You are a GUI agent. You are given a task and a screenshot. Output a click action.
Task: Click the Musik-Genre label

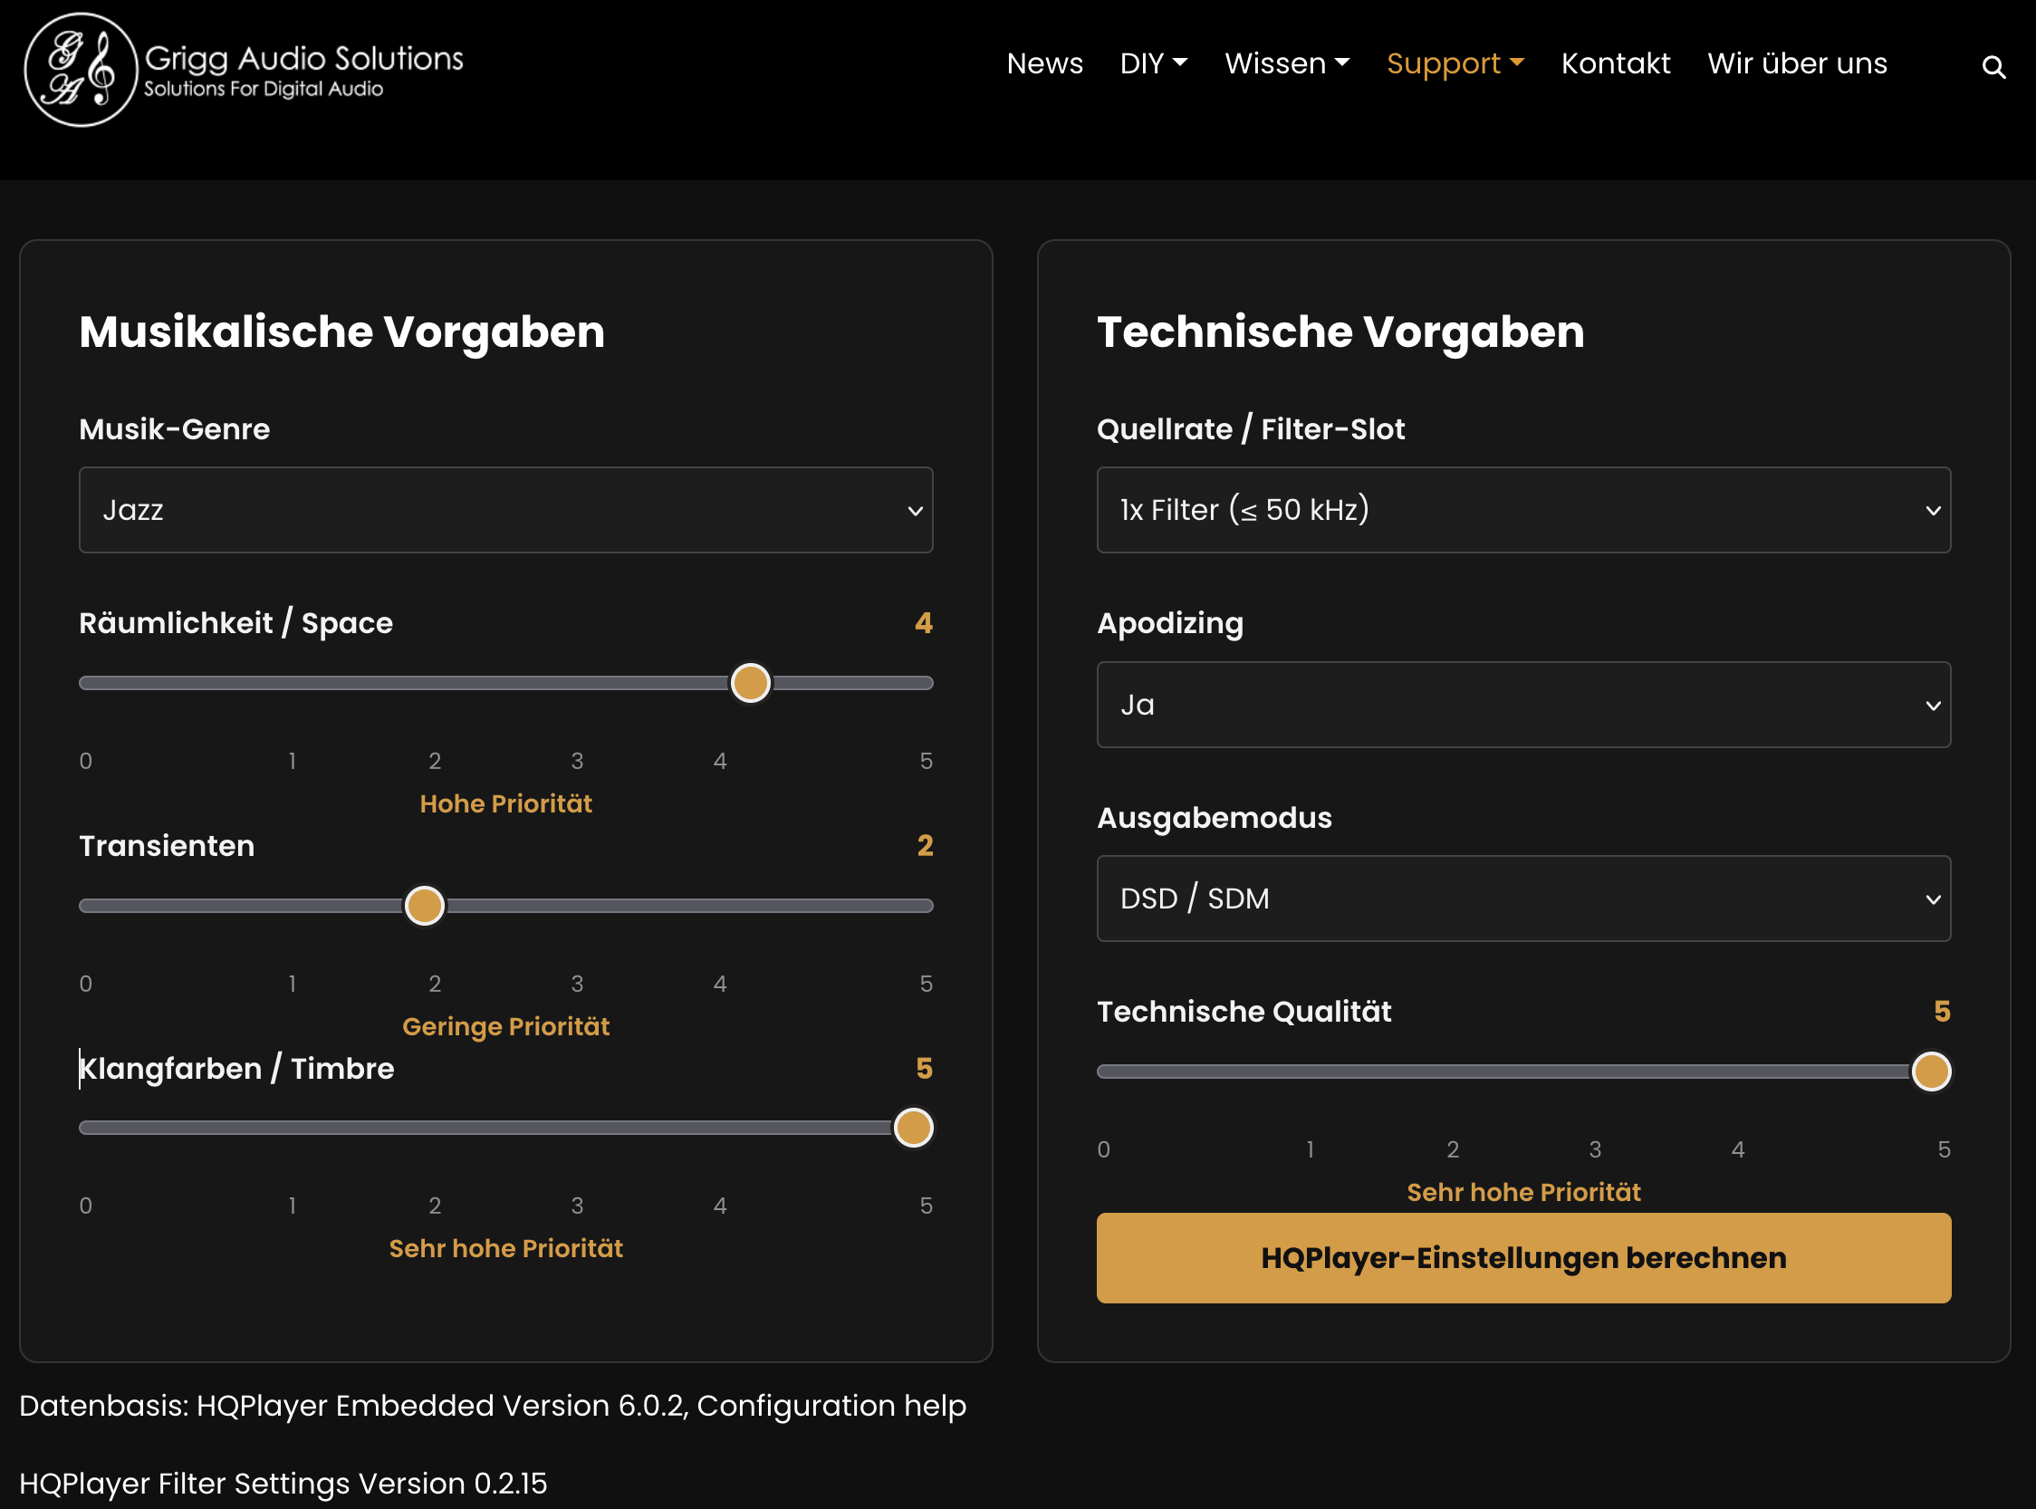click(175, 429)
